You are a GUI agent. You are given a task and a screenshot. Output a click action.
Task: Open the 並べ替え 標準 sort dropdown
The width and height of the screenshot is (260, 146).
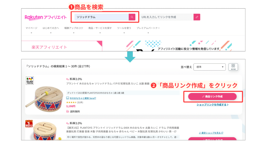[x=209, y=67]
